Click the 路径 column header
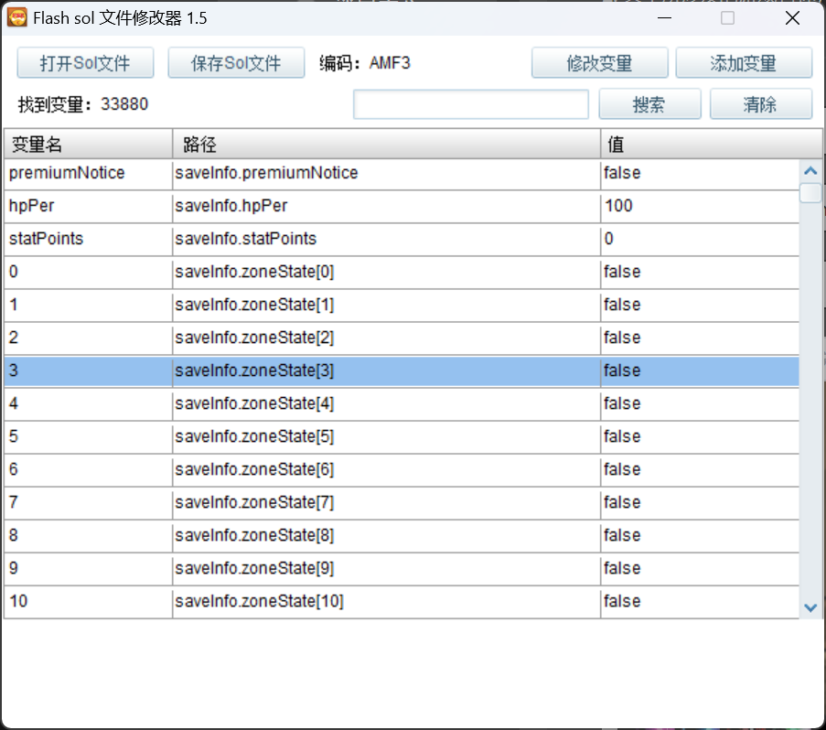 (386, 145)
